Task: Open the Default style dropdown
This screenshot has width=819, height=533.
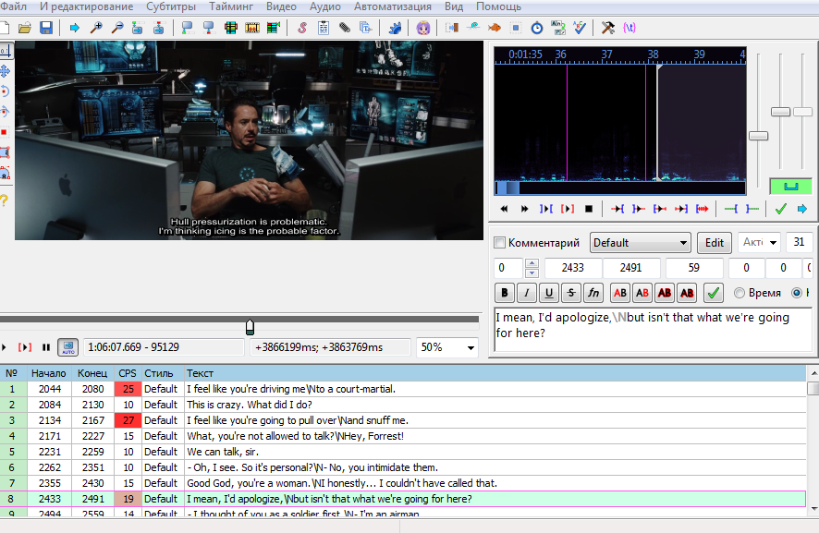Action: click(x=641, y=243)
